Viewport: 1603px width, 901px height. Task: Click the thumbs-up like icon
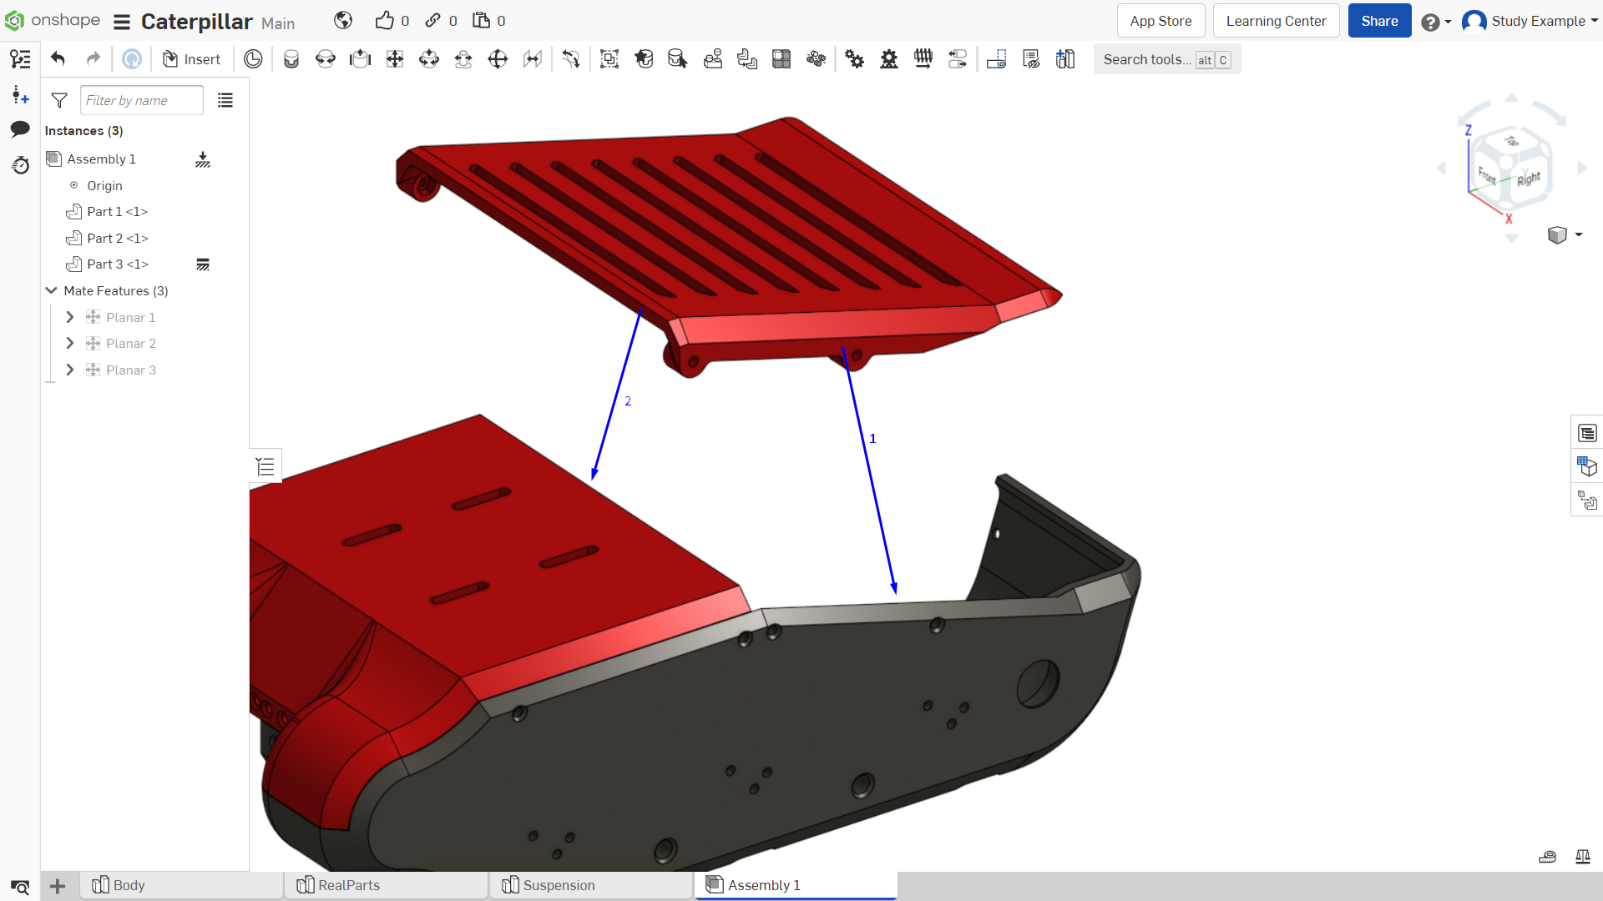tap(384, 20)
